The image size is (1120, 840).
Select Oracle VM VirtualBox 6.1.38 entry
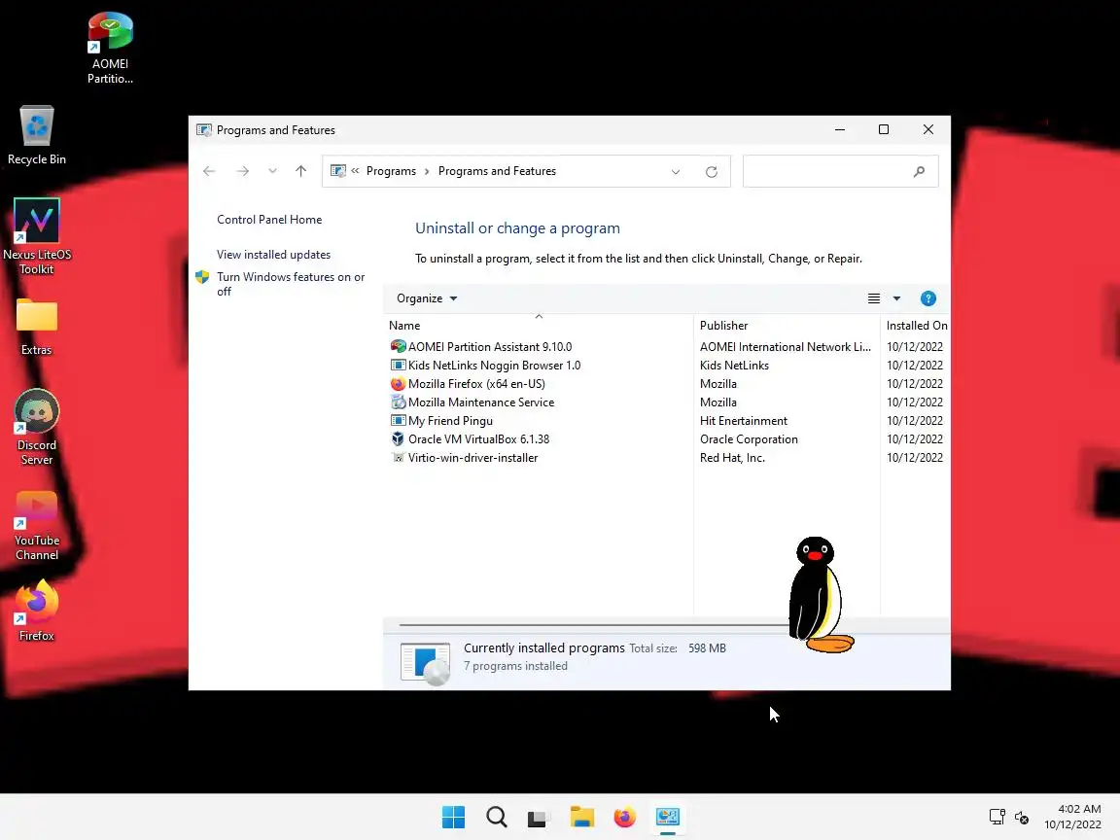coord(478,439)
